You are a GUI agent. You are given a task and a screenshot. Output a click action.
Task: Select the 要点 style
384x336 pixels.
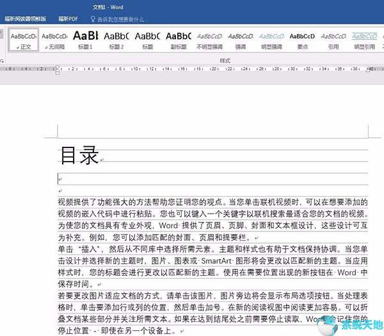(303, 40)
